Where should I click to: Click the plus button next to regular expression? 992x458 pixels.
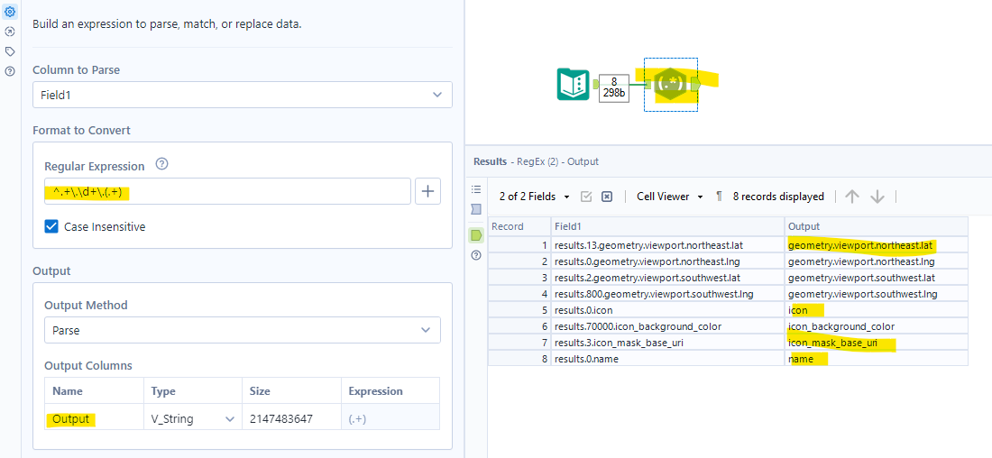(x=427, y=191)
